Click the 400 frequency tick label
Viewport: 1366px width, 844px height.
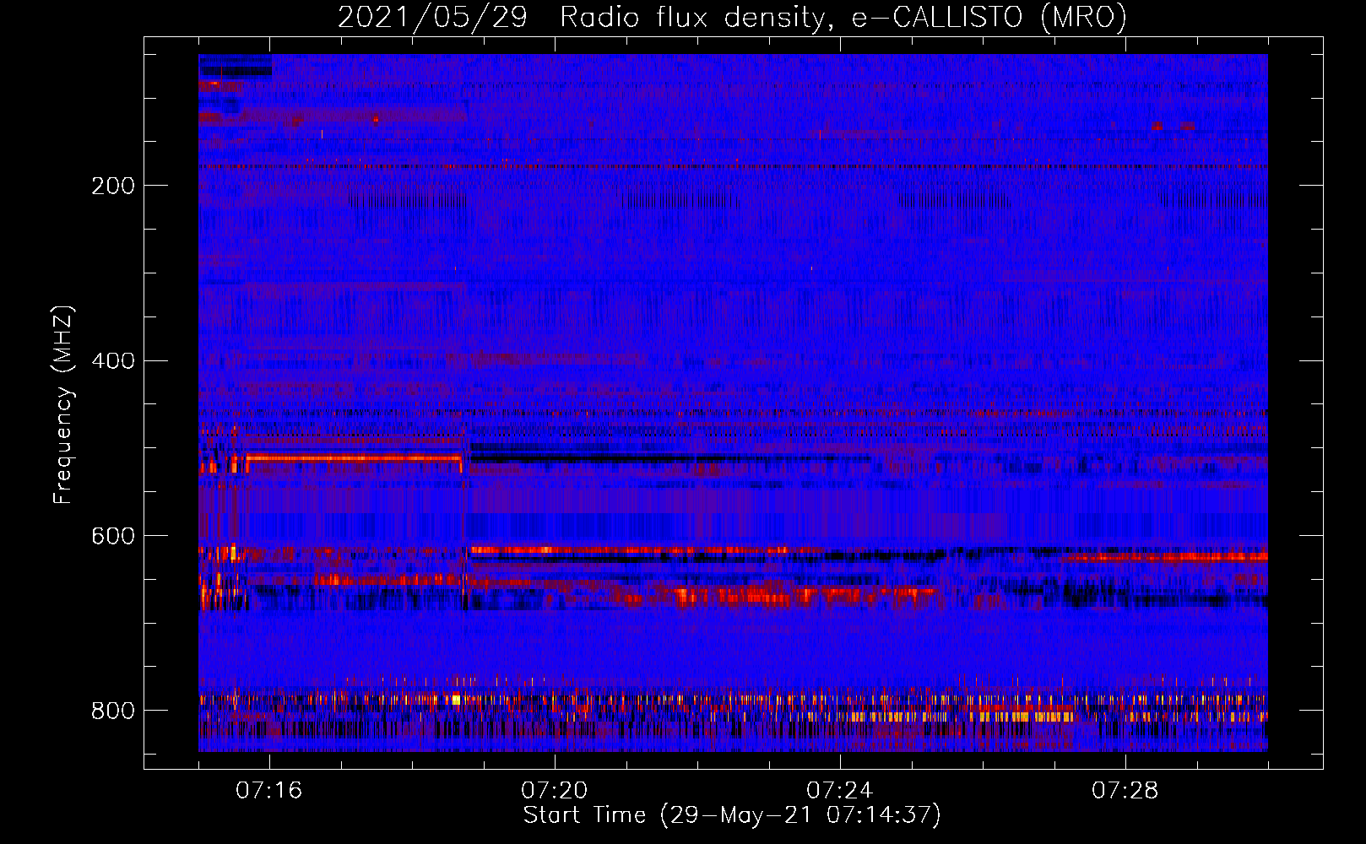point(113,361)
